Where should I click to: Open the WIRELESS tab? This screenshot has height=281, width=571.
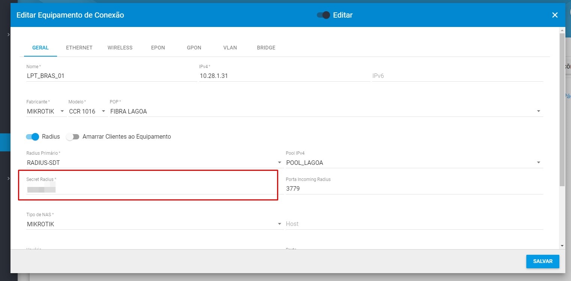(120, 48)
